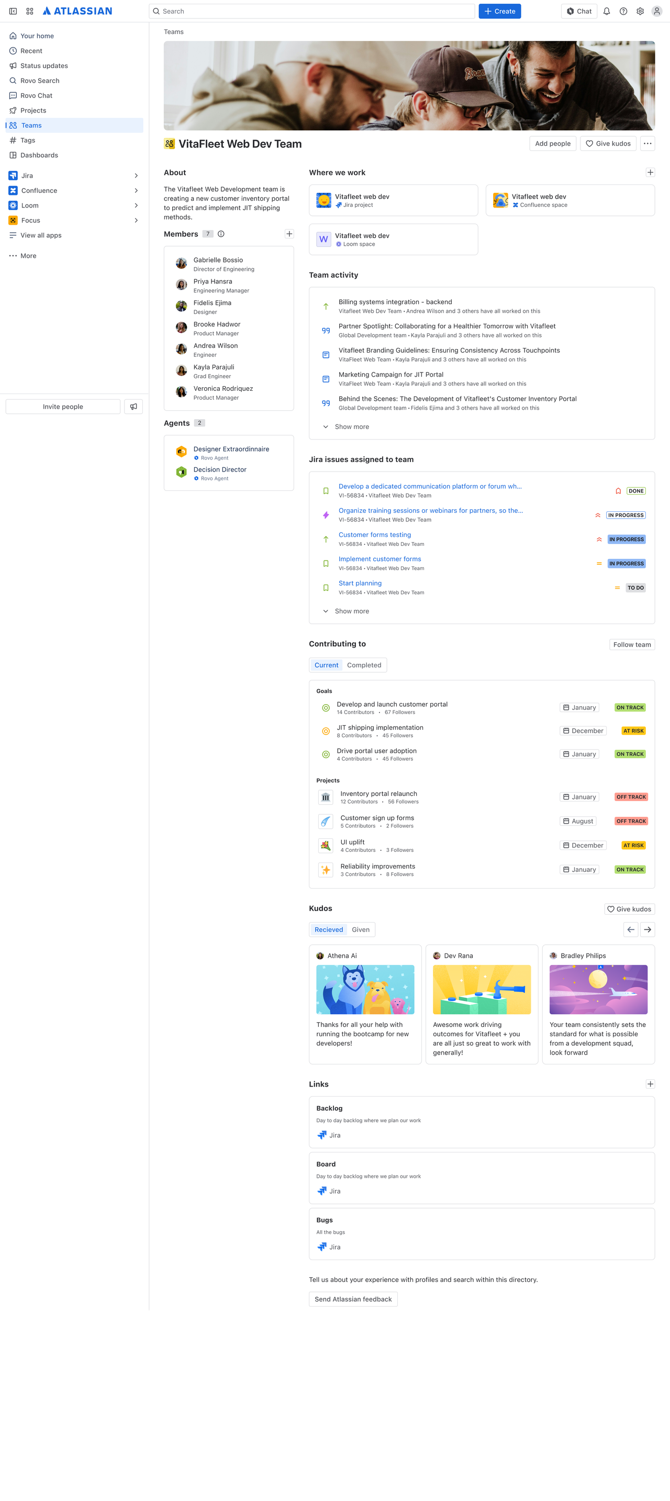Click Invite people button
The height and width of the screenshot is (1501, 670).
[63, 407]
